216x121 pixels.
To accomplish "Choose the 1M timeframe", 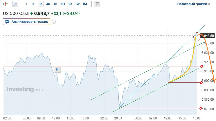I will click(85, 4).
